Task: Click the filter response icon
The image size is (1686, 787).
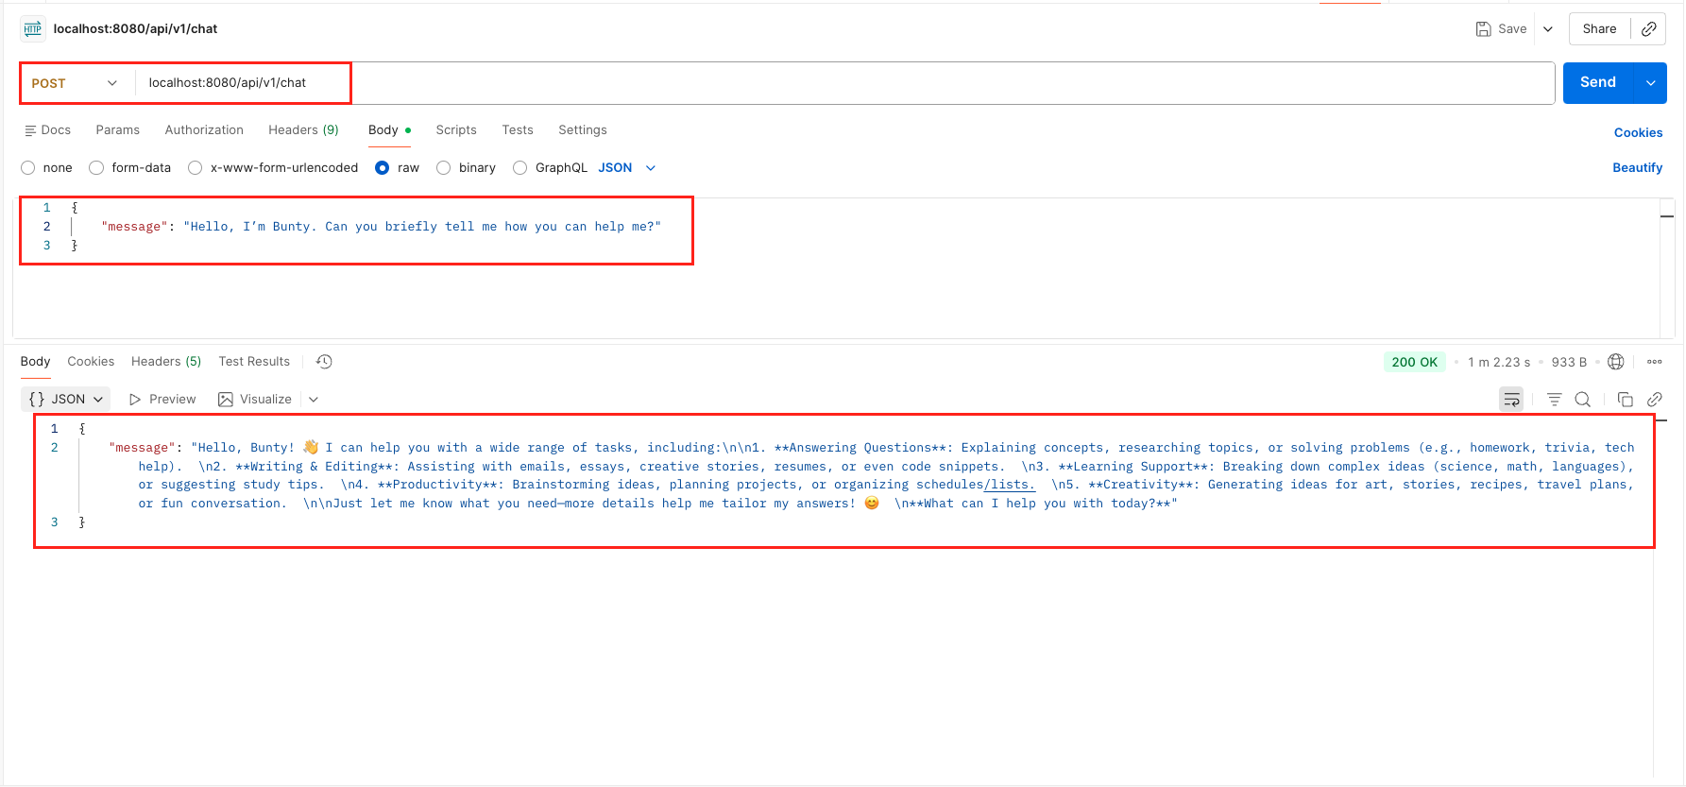Action: pos(1554,400)
